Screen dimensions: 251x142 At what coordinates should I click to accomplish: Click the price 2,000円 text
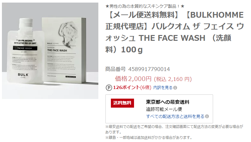click(x=133, y=79)
